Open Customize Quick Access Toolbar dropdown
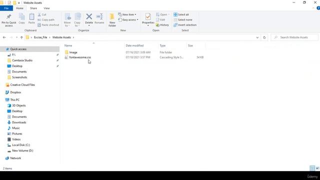Viewport: 320px width, 180px height. pyautogui.click(x=19, y=3)
